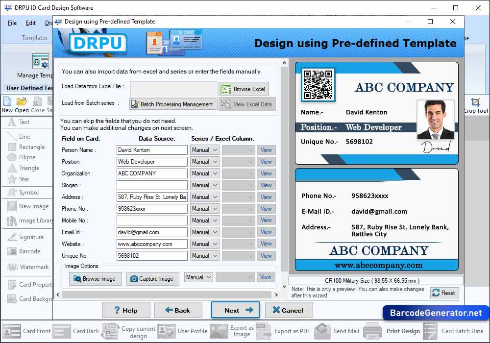Open the Watermark tool
Viewport: 490px width, 343px height.
(x=28, y=267)
